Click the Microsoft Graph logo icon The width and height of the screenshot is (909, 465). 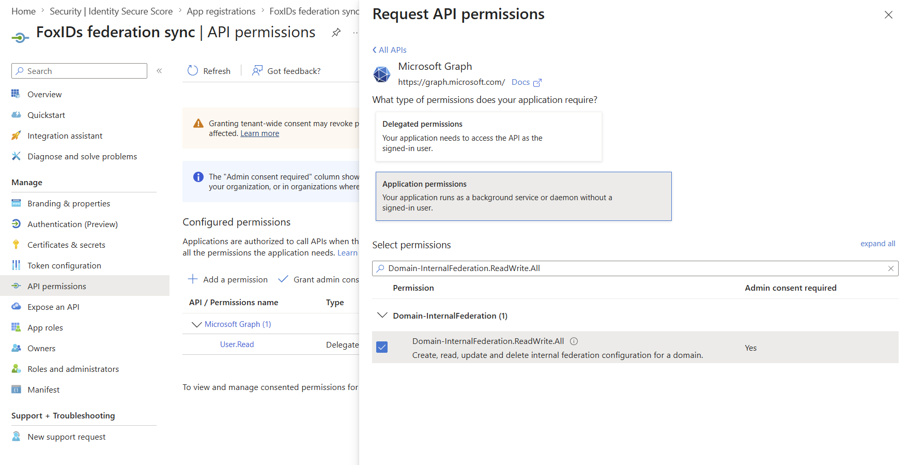[x=382, y=74]
